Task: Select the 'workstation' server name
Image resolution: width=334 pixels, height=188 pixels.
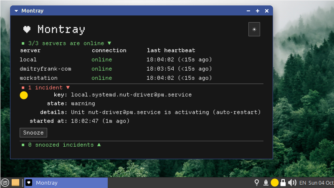Action: (x=38, y=78)
